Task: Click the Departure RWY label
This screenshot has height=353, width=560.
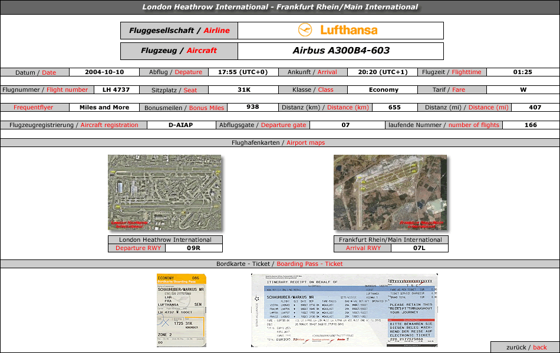Action: [138, 248]
